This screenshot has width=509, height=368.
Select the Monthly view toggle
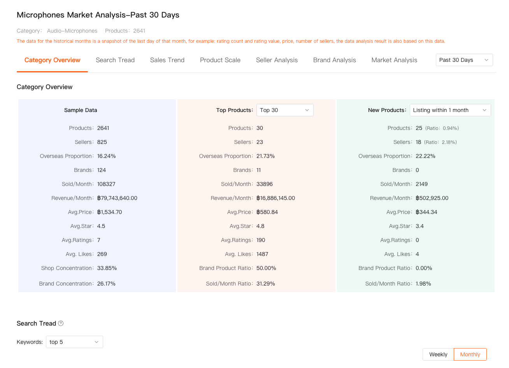[x=470, y=354]
